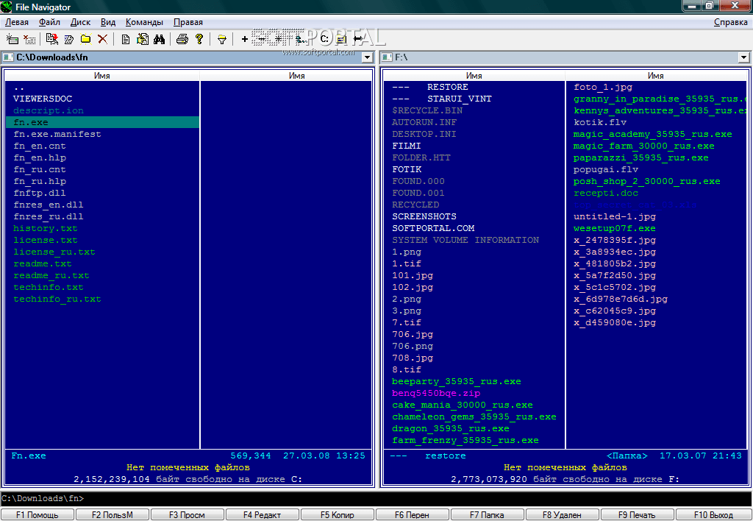Click the red X delete icon in toolbar
Screen dimensions: 753x521
(102, 39)
